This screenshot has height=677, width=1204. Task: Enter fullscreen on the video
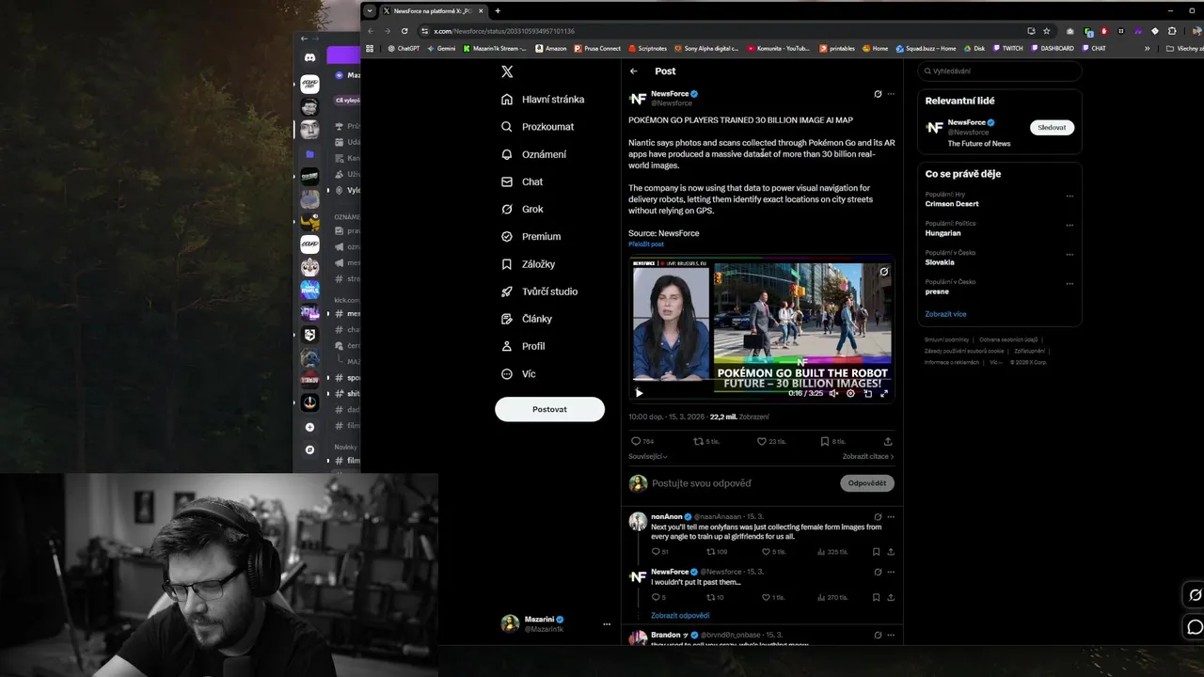[883, 393]
